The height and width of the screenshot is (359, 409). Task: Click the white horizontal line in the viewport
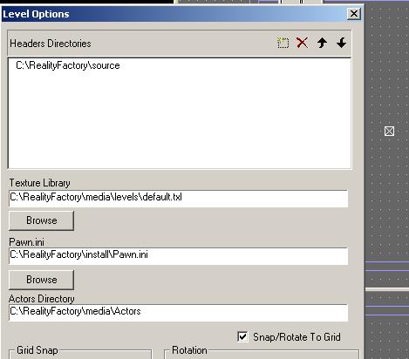387,289
